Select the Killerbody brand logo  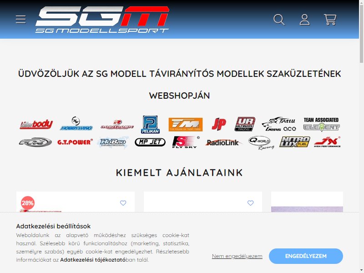pyautogui.click(x=36, y=124)
